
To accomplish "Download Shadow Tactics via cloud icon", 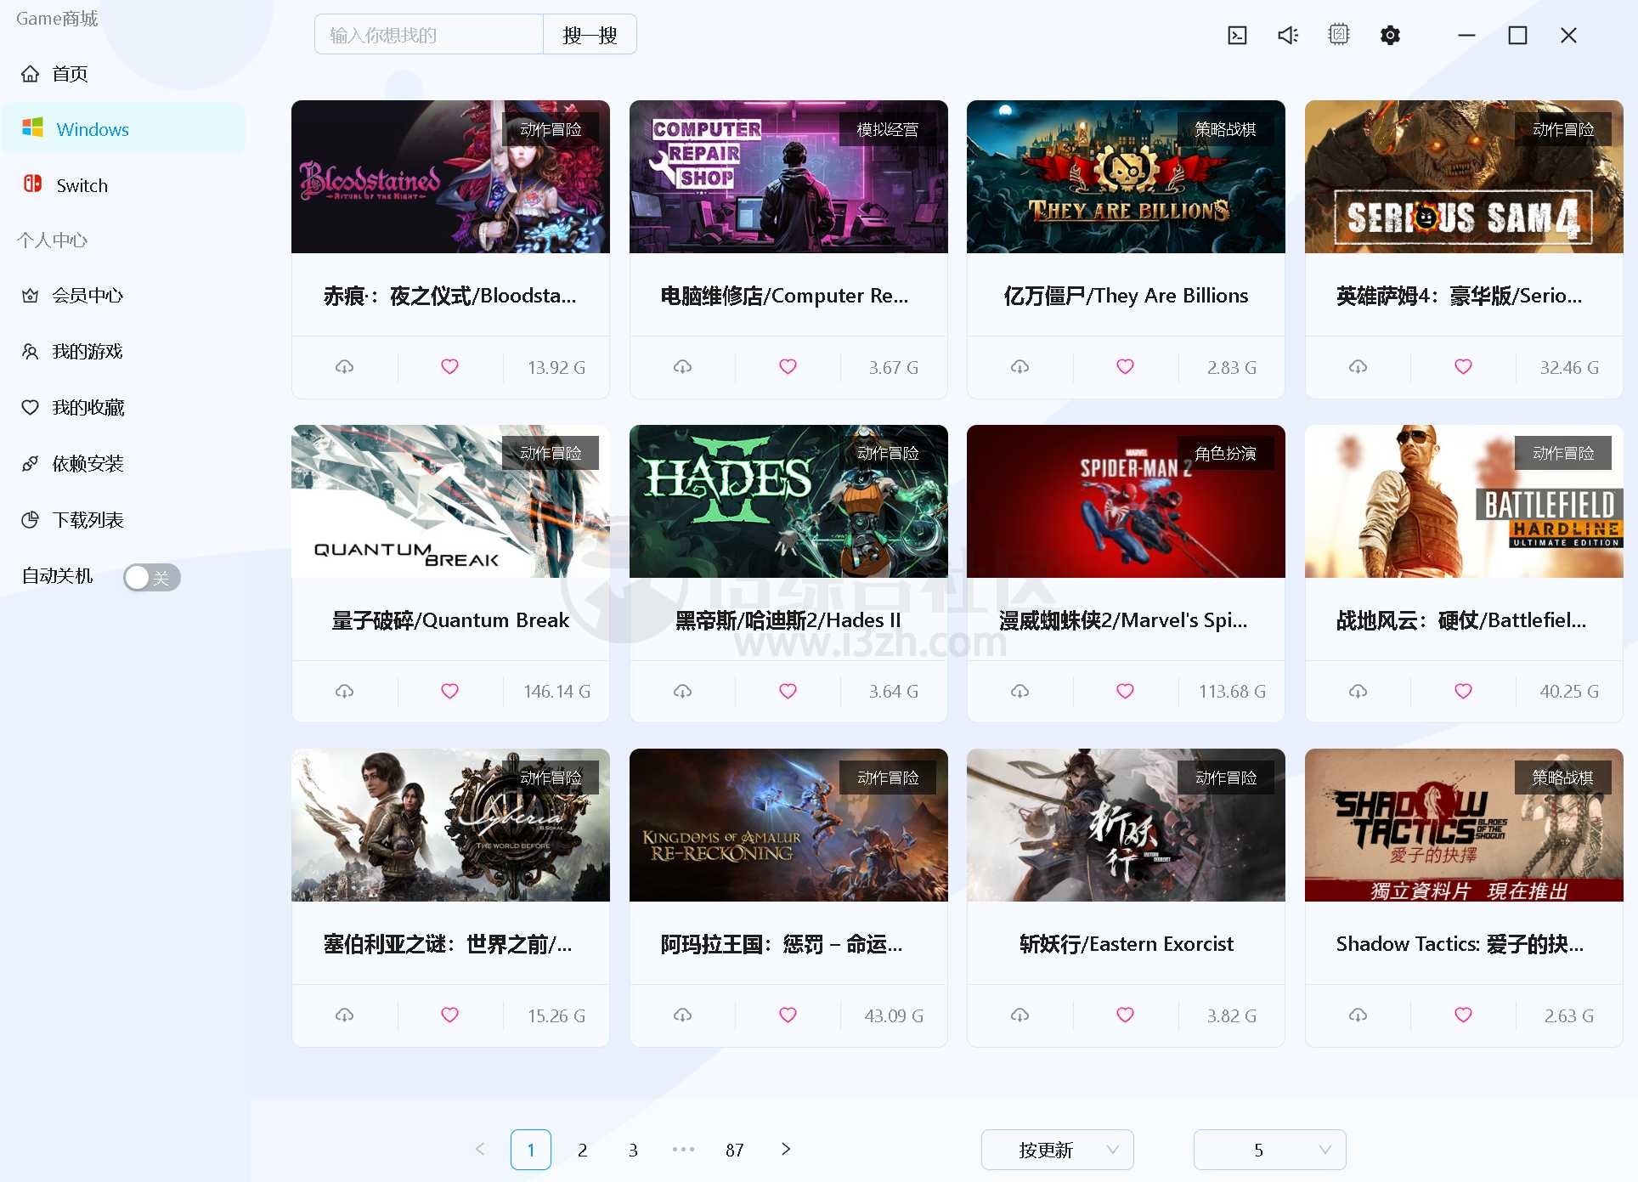I will coord(1358,1015).
